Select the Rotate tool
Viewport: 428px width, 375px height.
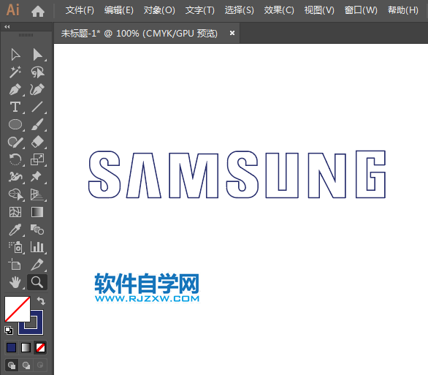pos(15,159)
